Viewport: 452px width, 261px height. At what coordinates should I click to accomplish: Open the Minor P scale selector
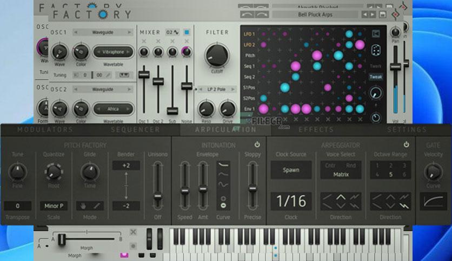click(x=54, y=206)
